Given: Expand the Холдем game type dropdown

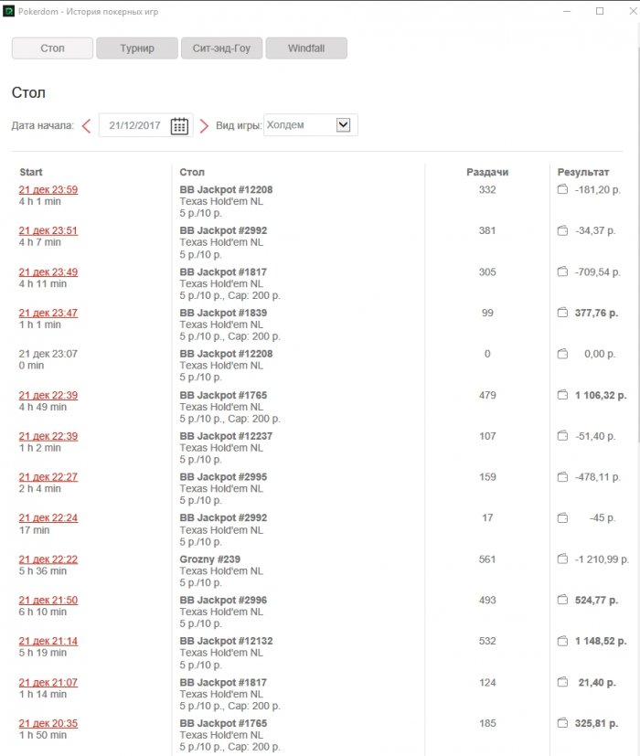Looking at the screenshot, I should click(x=343, y=125).
